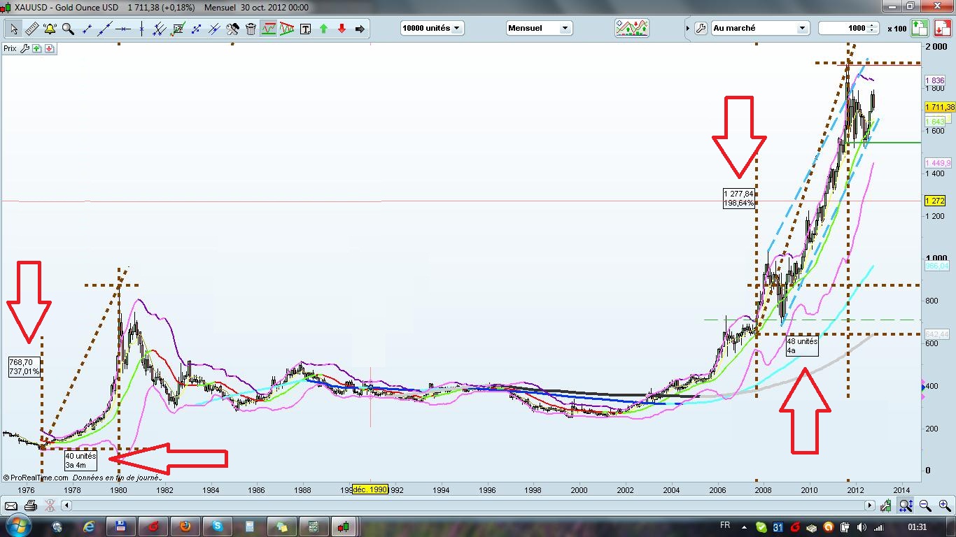Toggle the active zoom mode icon

point(906,506)
